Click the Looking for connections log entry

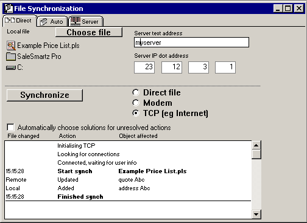(x=88, y=154)
